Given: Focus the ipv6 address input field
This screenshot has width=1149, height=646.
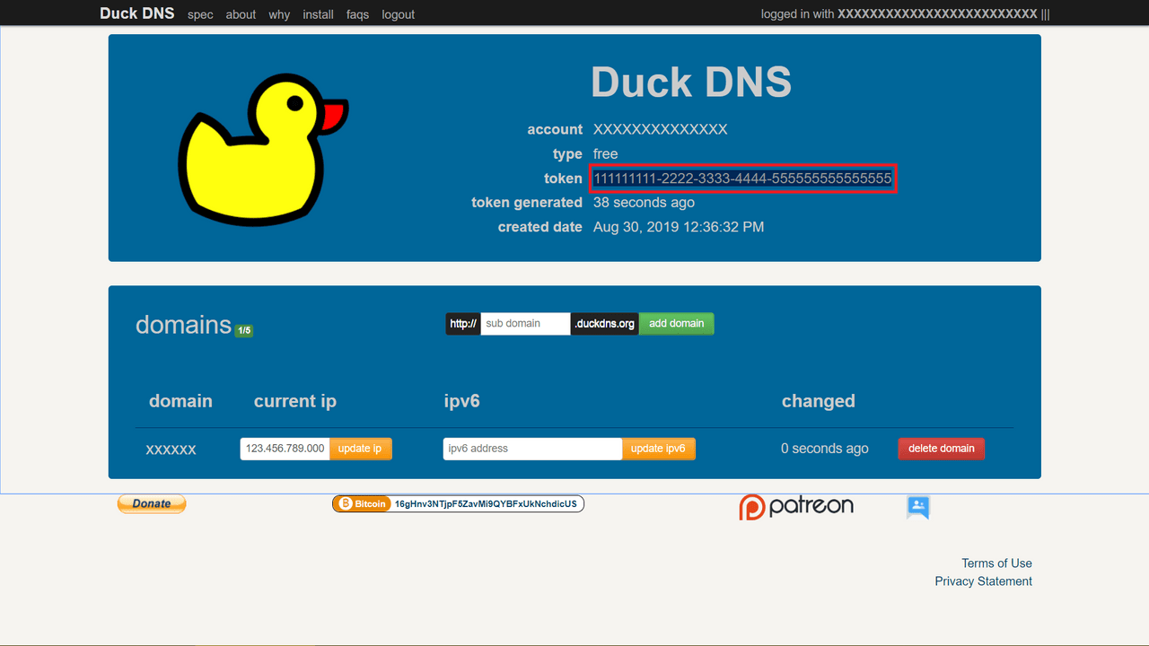Looking at the screenshot, I should click(x=532, y=449).
